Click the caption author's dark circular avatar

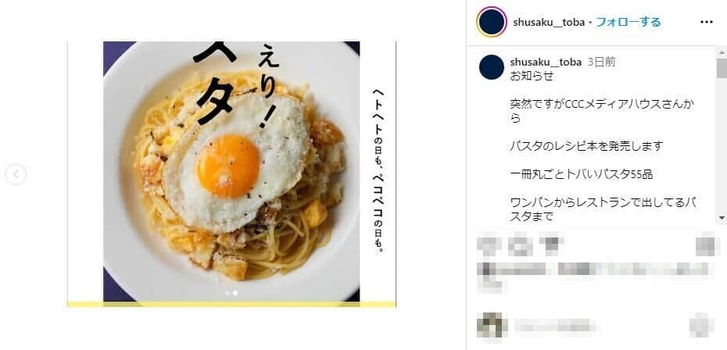pos(492,67)
